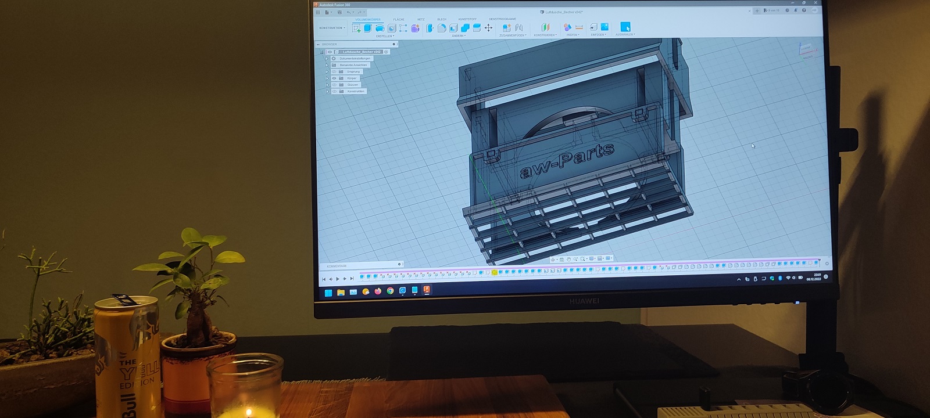Open the ERSTELLEN dropdown menu
Image resolution: width=930 pixels, height=418 pixels.
click(385, 36)
